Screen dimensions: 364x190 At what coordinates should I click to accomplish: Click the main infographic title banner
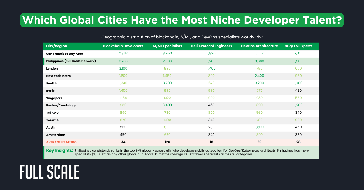(x=182, y=20)
